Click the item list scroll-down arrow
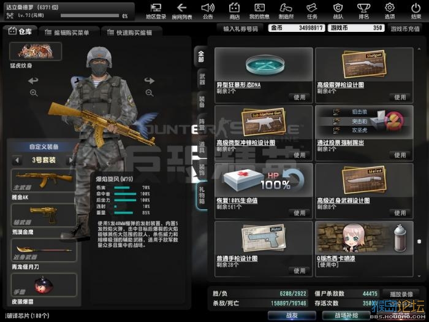 (419, 276)
